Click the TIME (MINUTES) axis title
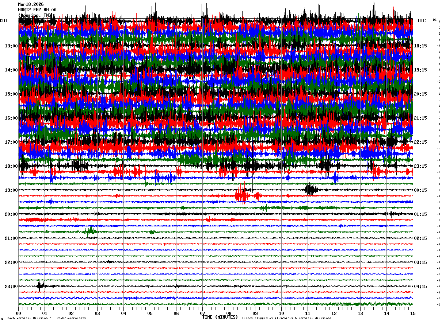Image resolution: width=442 pixels, height=323 pixels. coord(220,317)
